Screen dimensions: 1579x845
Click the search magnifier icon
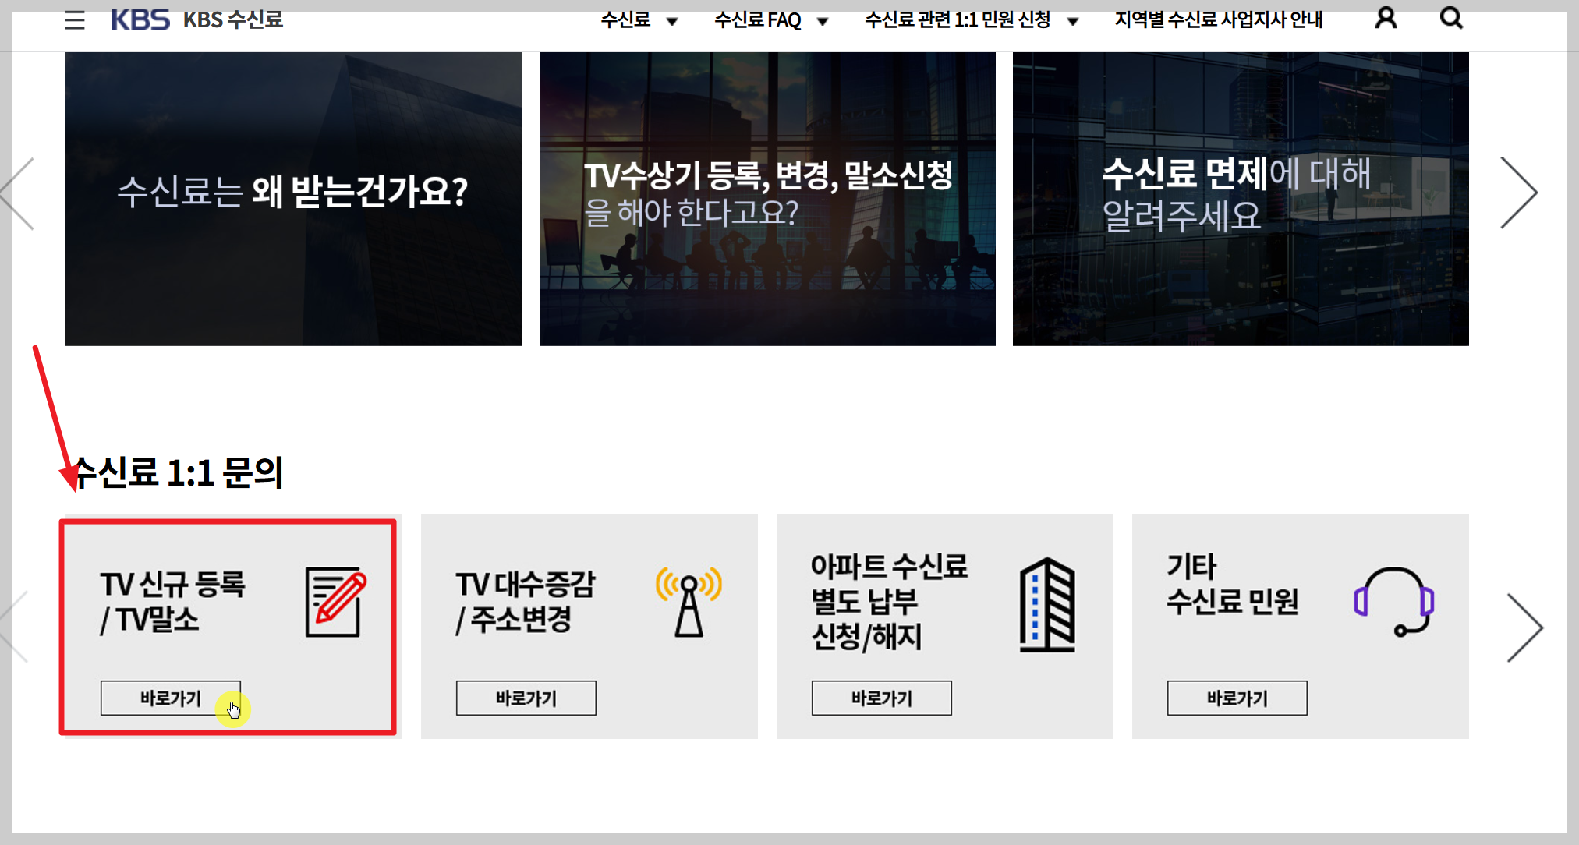[1451, 18]
